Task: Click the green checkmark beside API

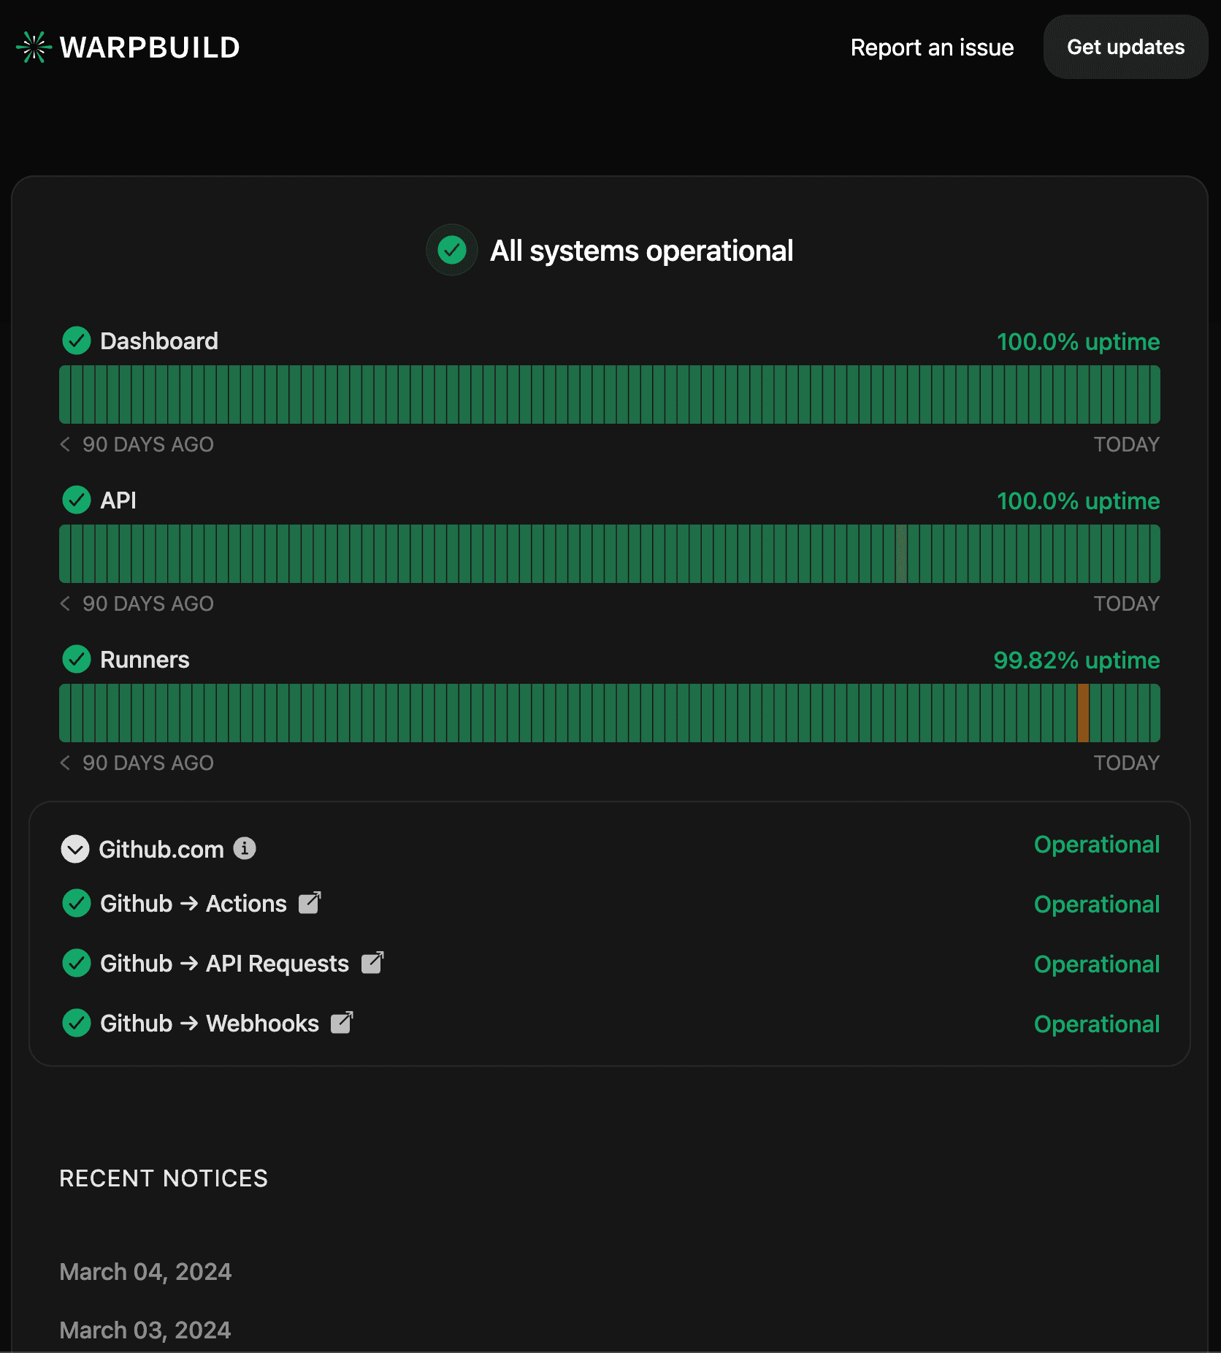Action: 76,500
